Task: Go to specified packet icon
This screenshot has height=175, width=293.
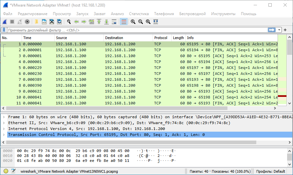Action: 91,22
